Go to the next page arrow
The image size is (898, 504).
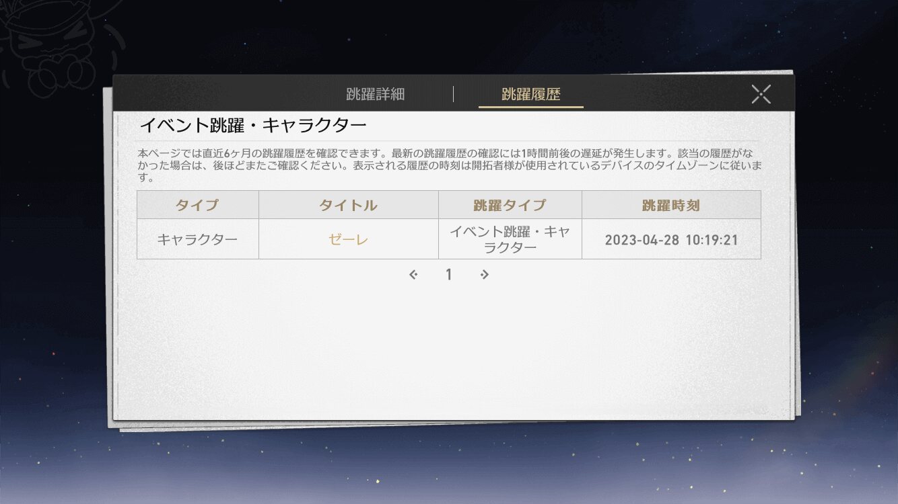coord(485,274)
